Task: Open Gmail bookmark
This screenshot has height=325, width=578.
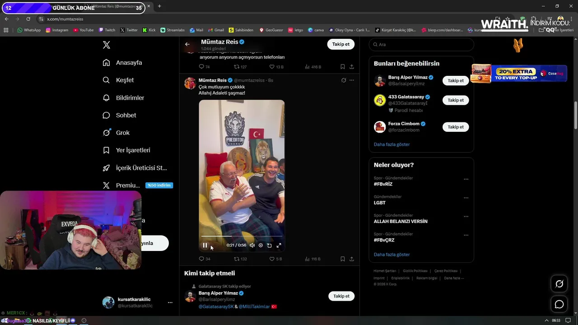Action: pyautogui.click(x=216, y=30)
